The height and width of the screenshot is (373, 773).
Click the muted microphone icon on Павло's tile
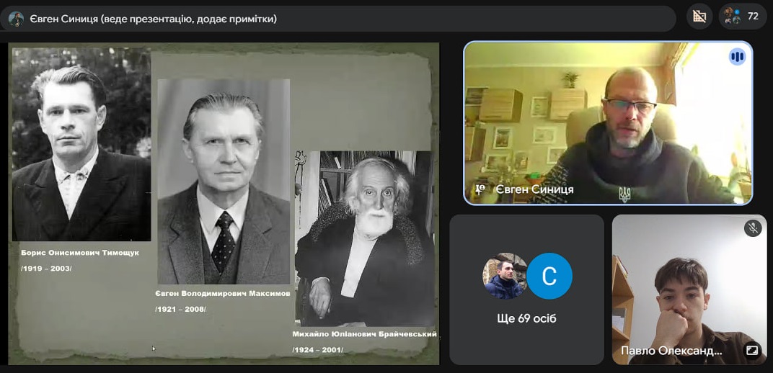(753, 228)
